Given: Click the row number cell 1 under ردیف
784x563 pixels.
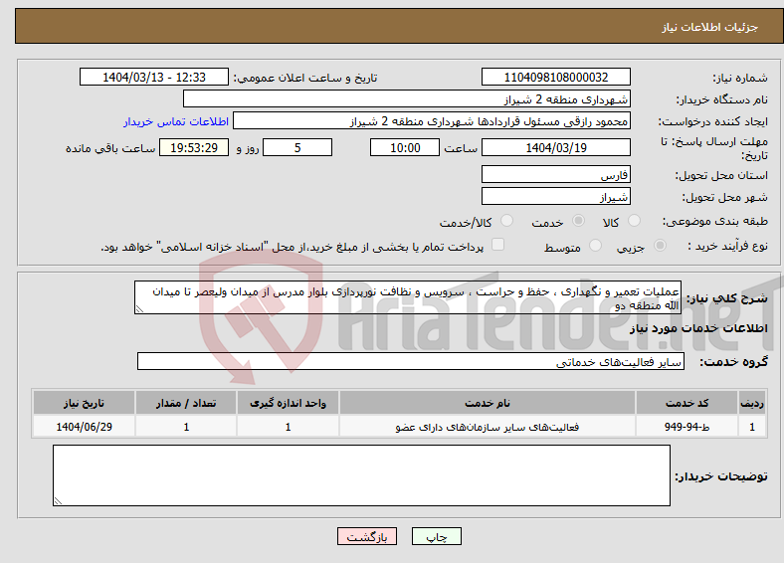Looking at the screenshot, I should pyautogui.click(x=752, y=427).
